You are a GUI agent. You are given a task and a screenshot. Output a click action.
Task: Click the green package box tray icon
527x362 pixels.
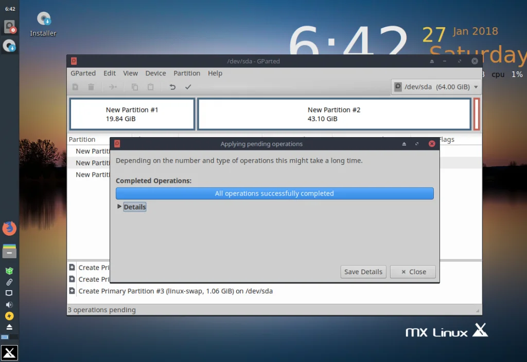(x=9, y=271)
